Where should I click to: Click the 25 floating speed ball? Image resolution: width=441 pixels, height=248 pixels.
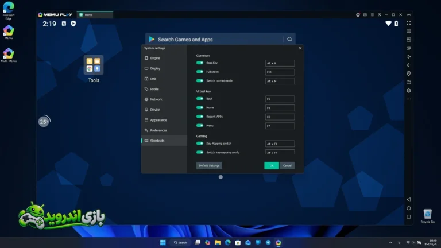tap(44, 122)
